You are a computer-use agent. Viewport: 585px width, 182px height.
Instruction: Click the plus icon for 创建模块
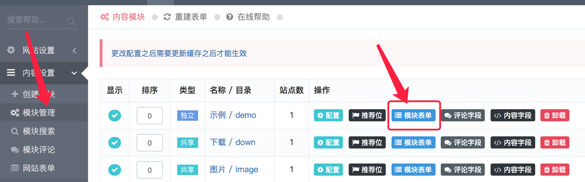click(15, 94)
